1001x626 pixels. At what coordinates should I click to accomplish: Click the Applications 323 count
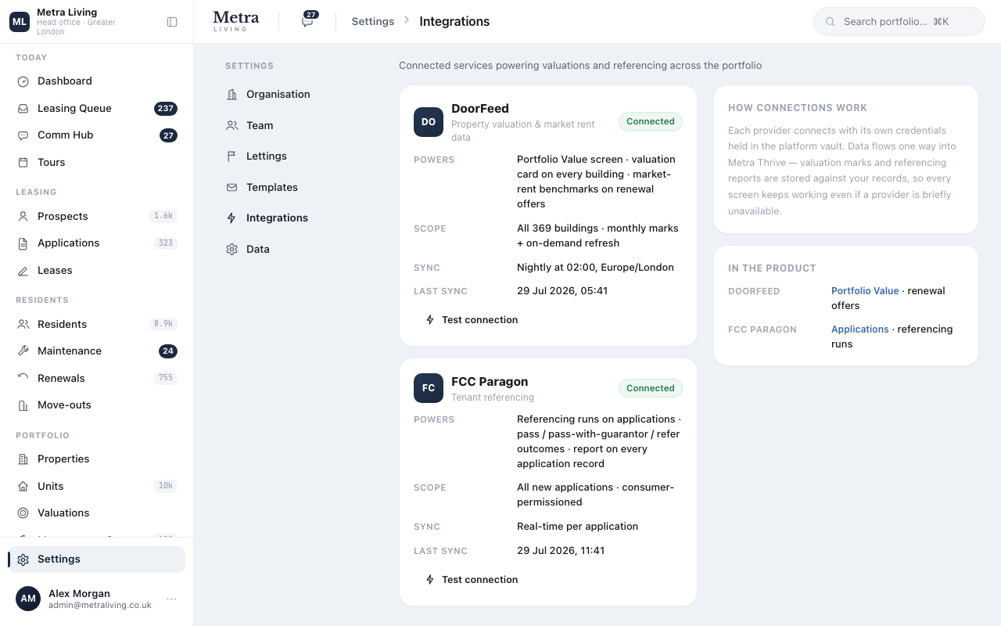(166, 243)
